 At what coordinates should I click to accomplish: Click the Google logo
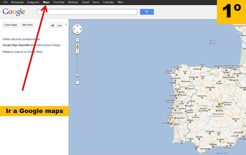pyautogui.click(x=14, y=12)
